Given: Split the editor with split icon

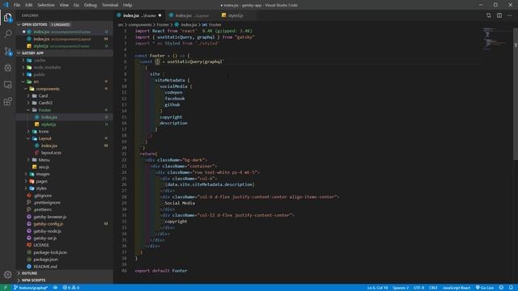Looking at the screenshot, I should click(499, 15).
